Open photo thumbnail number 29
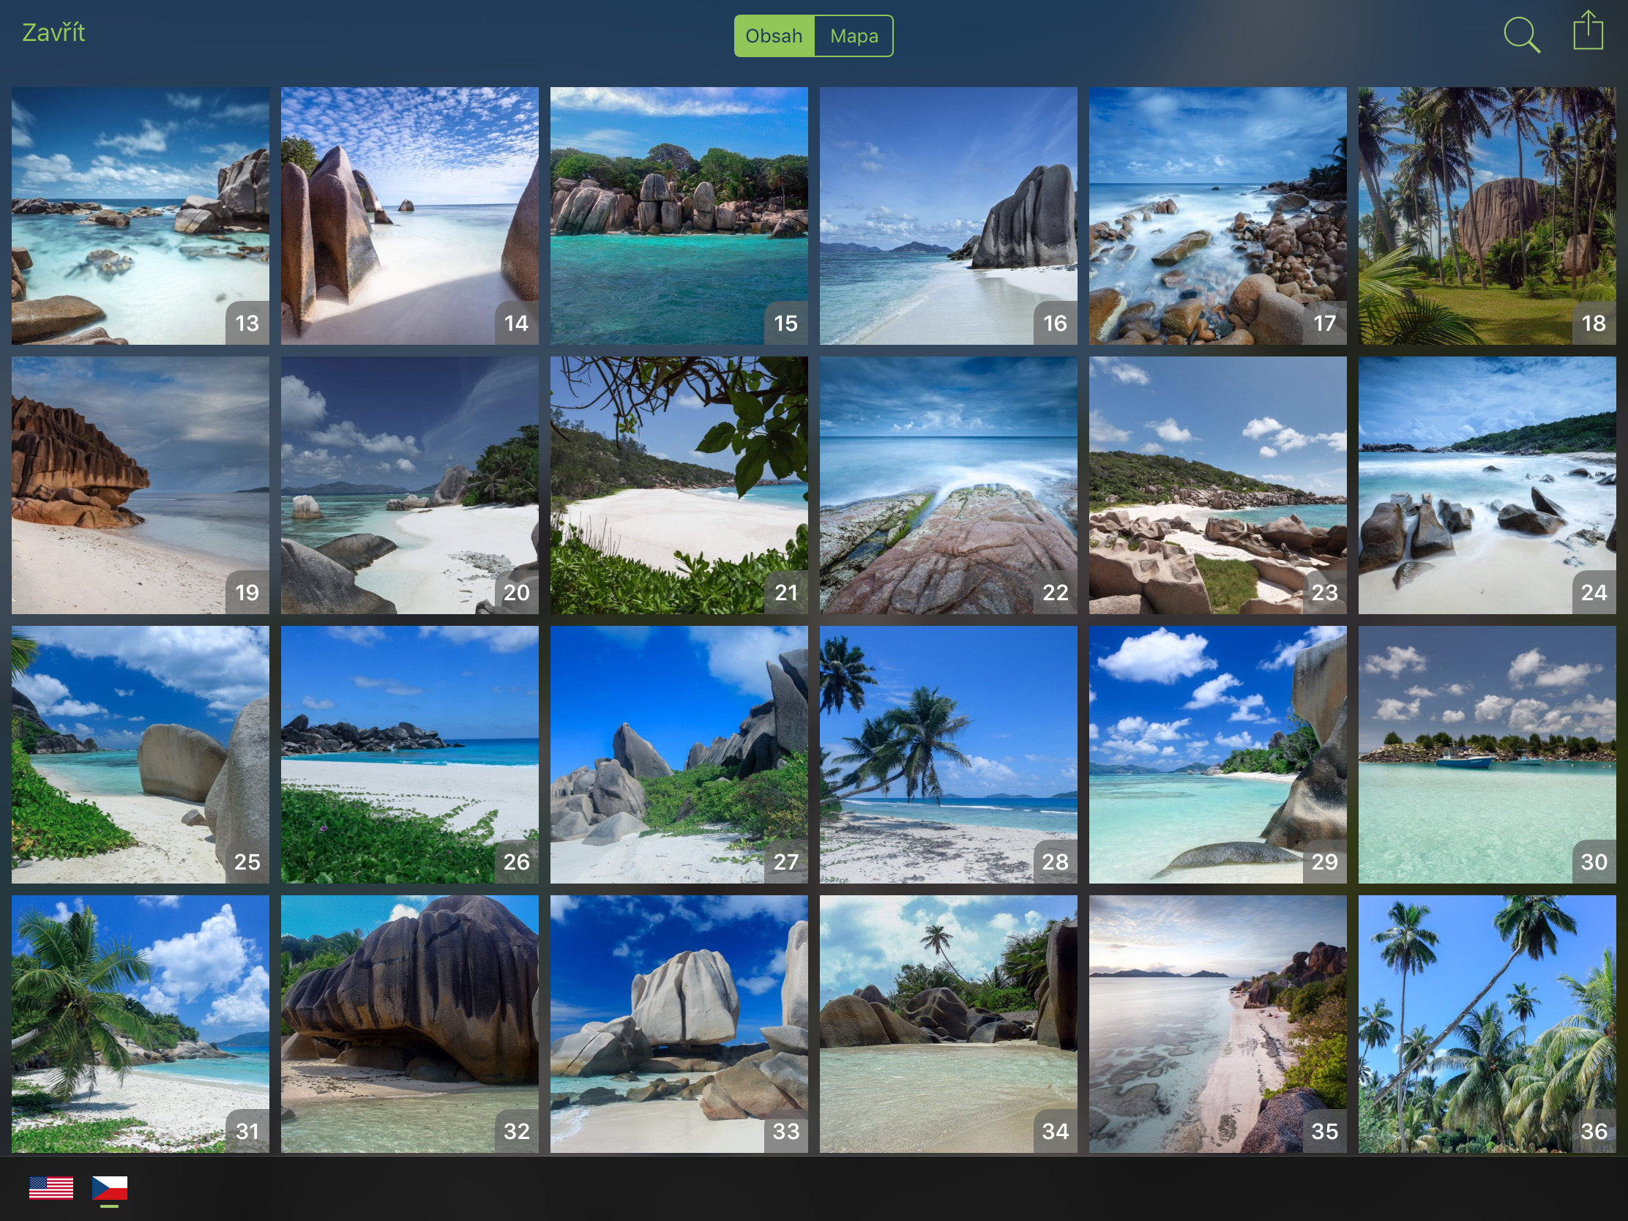 (x=1217, y=755)
